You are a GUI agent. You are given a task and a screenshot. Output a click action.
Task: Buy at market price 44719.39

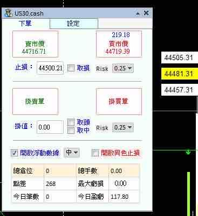coord(119,44)
